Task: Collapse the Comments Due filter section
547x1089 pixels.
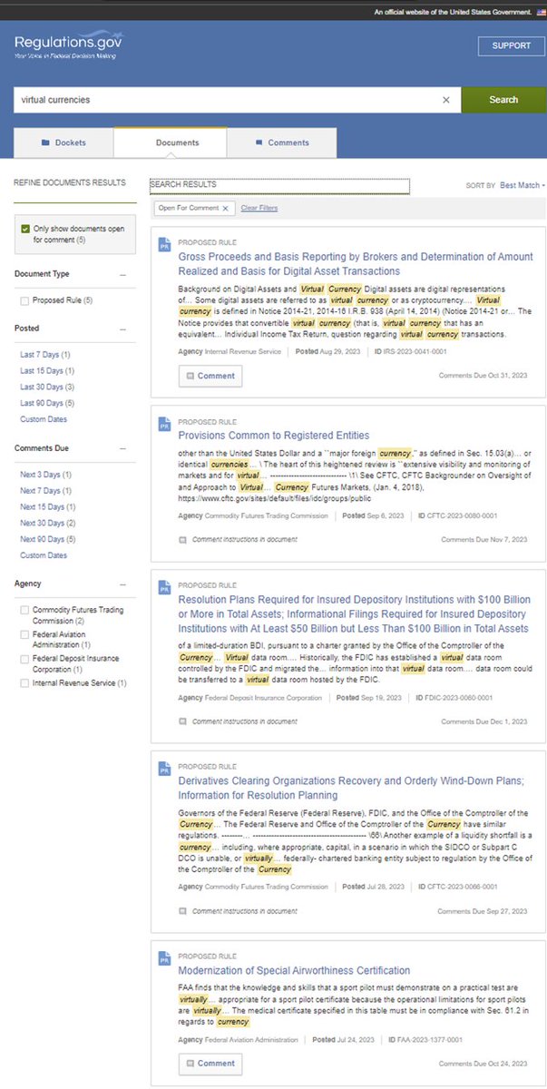Action: pos(122,448)
